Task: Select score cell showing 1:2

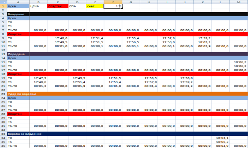Action: (x=113, y=6)
